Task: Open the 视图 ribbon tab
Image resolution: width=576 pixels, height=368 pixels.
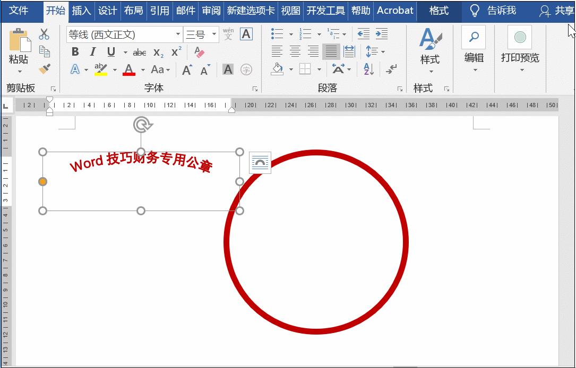Action: (290, 11)
